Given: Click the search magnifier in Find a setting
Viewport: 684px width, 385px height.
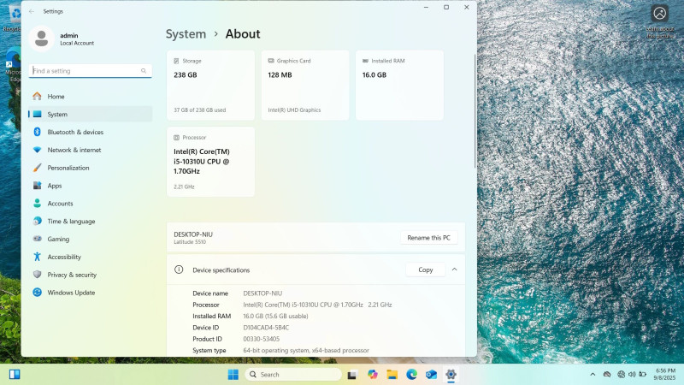Looking at the screenshot, I should point(144,71).
